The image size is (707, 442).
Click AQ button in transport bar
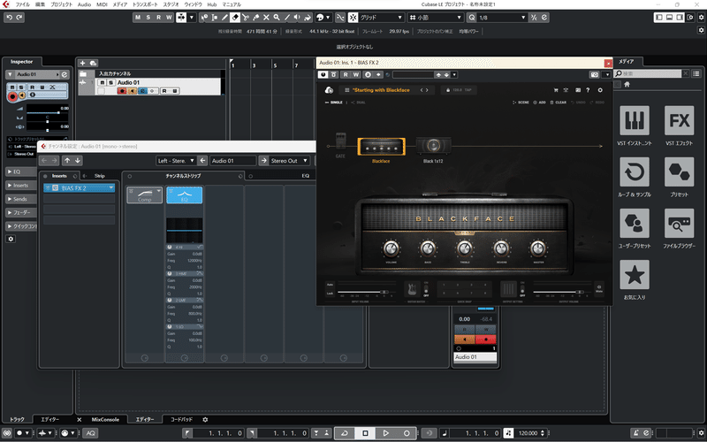pos(91,433)
